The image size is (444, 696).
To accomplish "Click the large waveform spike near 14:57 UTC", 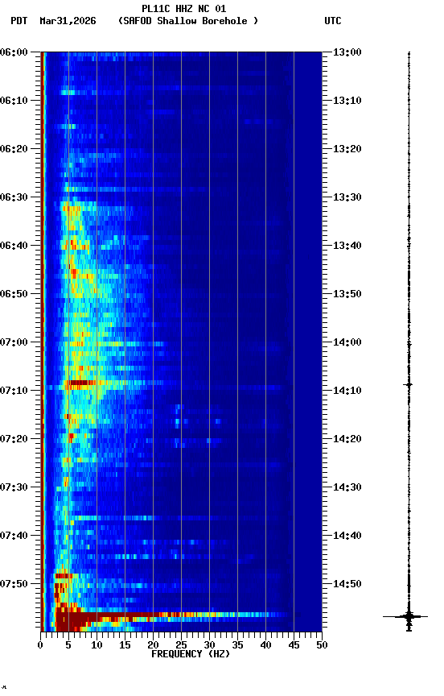I will pyautogui.click(x=406, y=616).
